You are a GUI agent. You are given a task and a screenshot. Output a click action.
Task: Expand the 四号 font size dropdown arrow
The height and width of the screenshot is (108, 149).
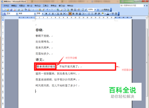pyautogui.click(x=43, y=14)
